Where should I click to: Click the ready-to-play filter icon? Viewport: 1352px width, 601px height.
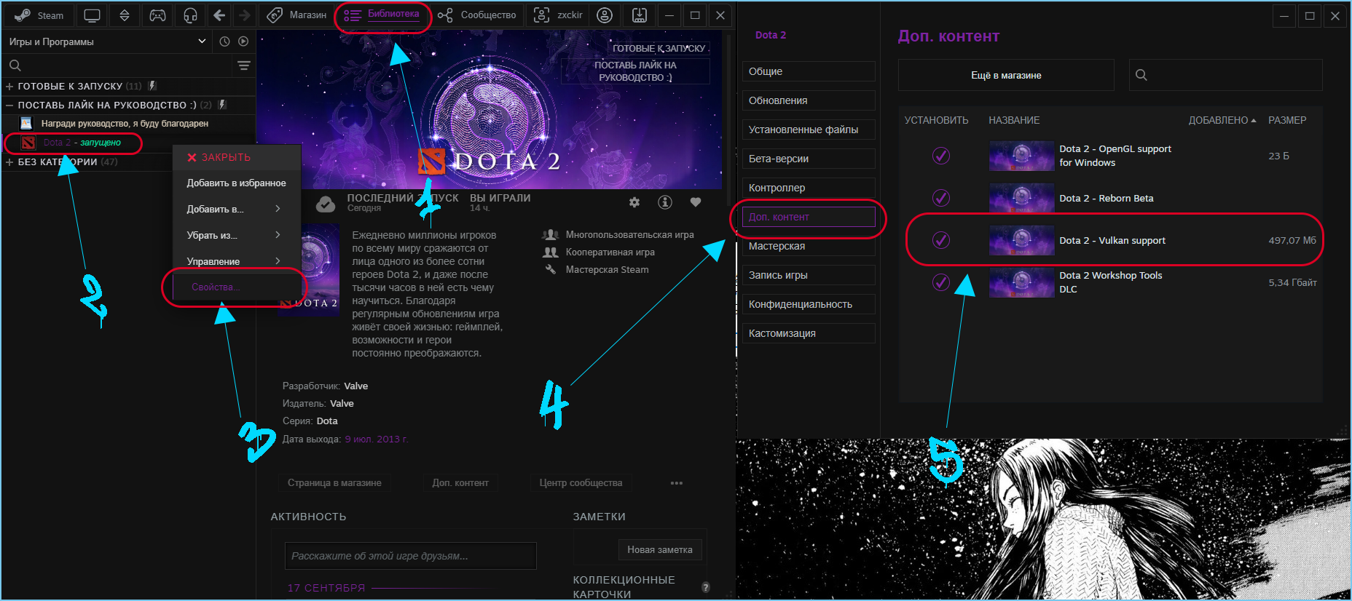243,41
